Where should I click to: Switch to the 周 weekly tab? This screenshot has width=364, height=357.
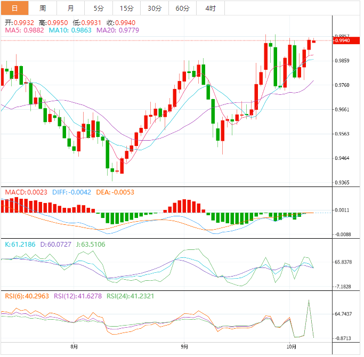tap(43, 8)
